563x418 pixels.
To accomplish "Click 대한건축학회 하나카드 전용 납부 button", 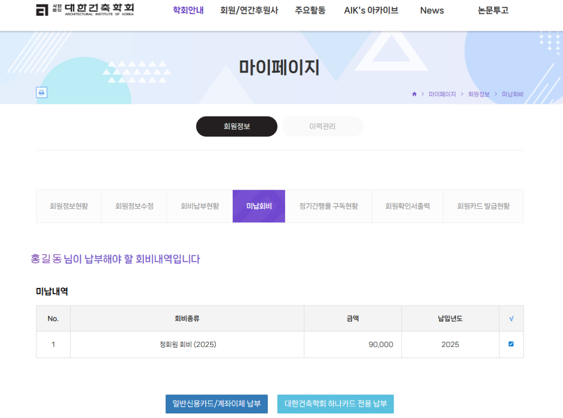I will (x=335, y=404).
